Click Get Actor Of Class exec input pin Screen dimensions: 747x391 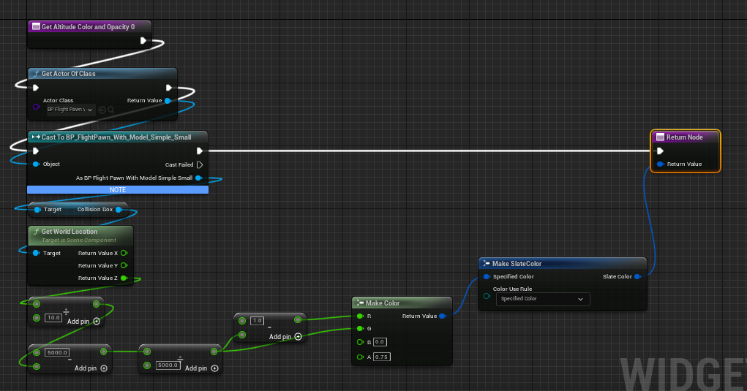coord(36,88)
